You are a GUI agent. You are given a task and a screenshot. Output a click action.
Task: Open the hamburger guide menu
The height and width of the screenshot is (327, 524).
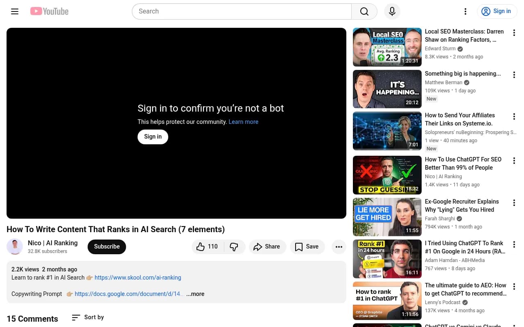pos(15,11)
